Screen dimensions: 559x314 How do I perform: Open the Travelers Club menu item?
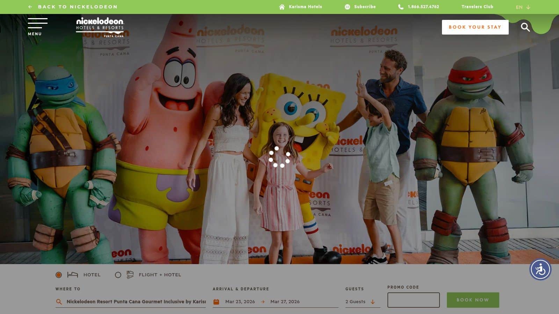coord(477,6)
